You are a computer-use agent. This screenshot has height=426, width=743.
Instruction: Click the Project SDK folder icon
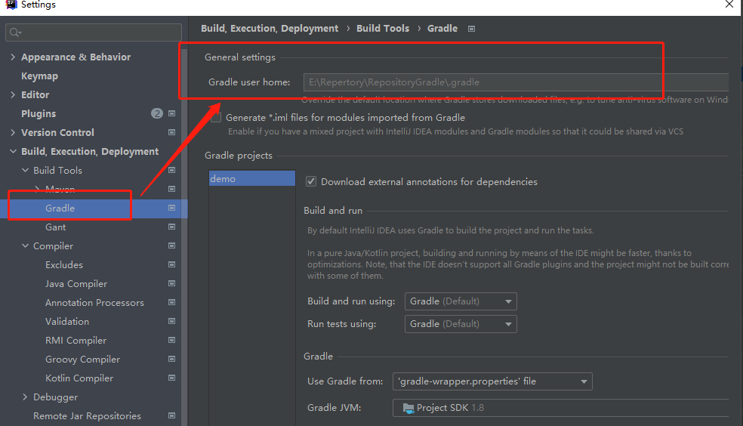408,408
